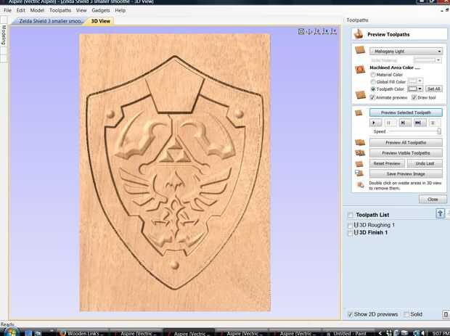Open the Mahogany Light material dropdown
This screenshot has height=336, width=450.
point(406,52)
